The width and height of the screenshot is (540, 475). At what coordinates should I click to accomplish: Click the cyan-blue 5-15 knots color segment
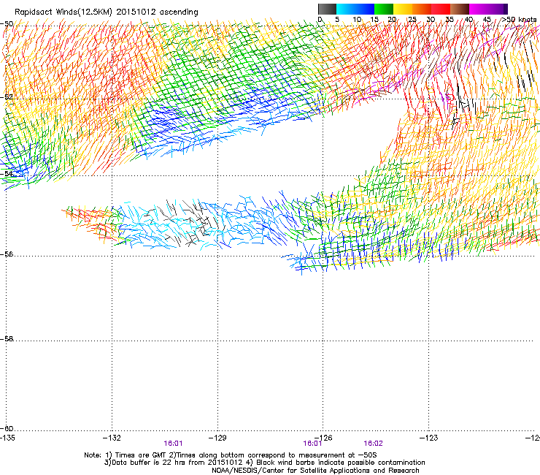pyautogui.click(x=355, y=9)
